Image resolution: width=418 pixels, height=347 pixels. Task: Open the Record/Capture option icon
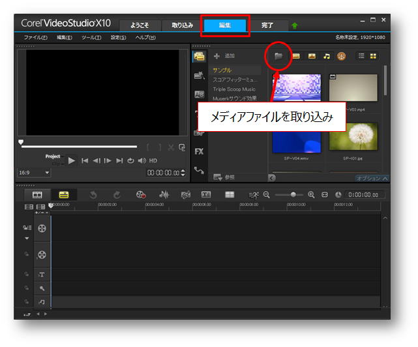[141, 195]
